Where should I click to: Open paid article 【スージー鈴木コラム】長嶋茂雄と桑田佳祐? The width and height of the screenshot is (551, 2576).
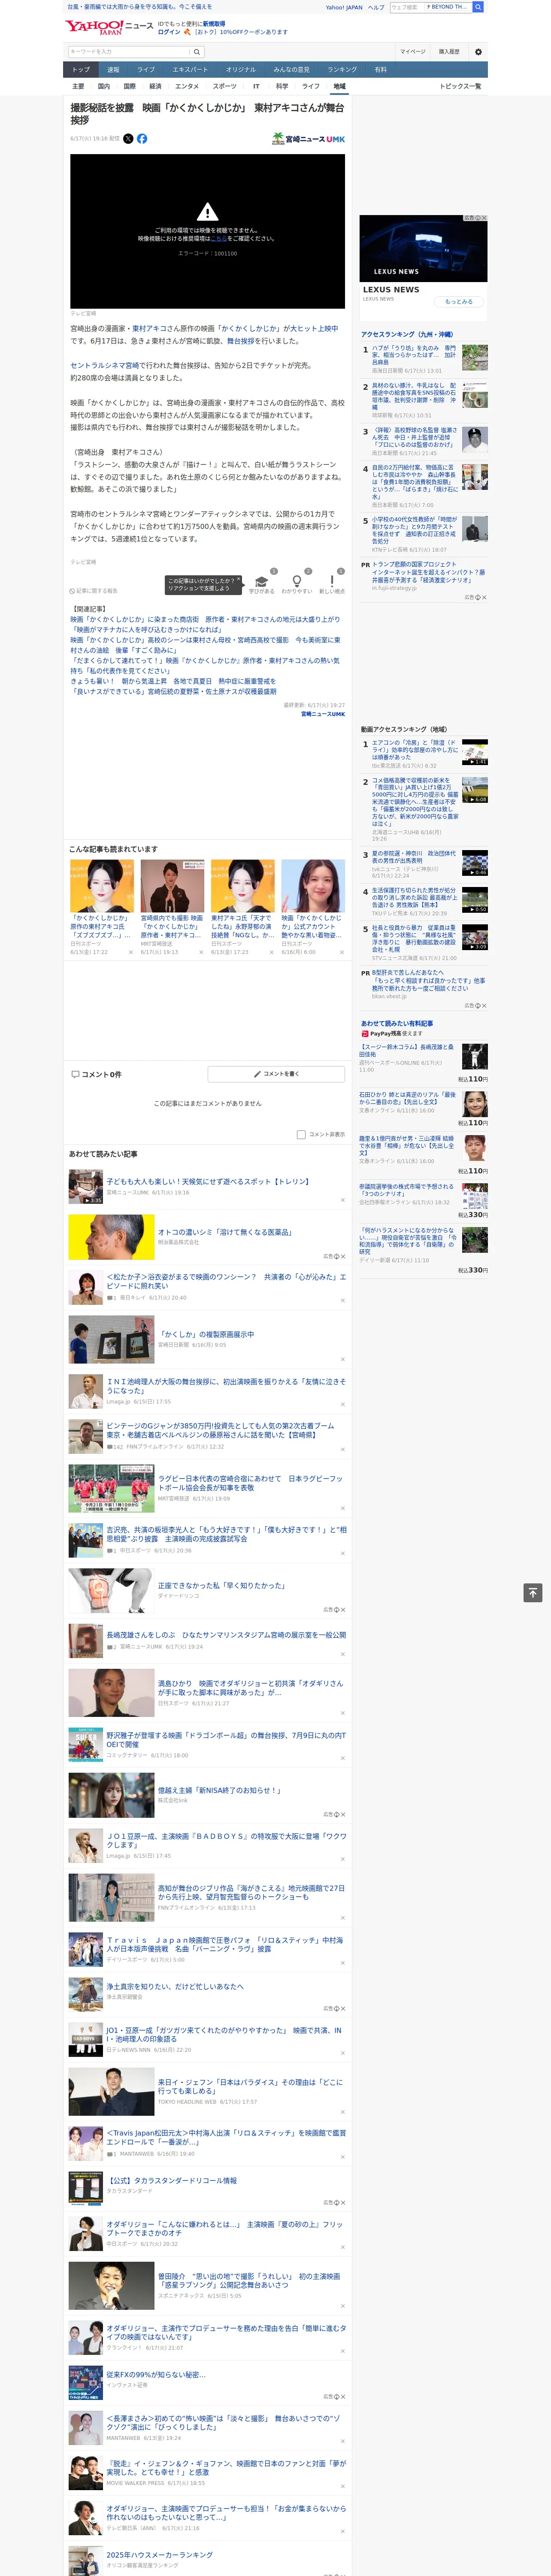[x=407, y=1051]
